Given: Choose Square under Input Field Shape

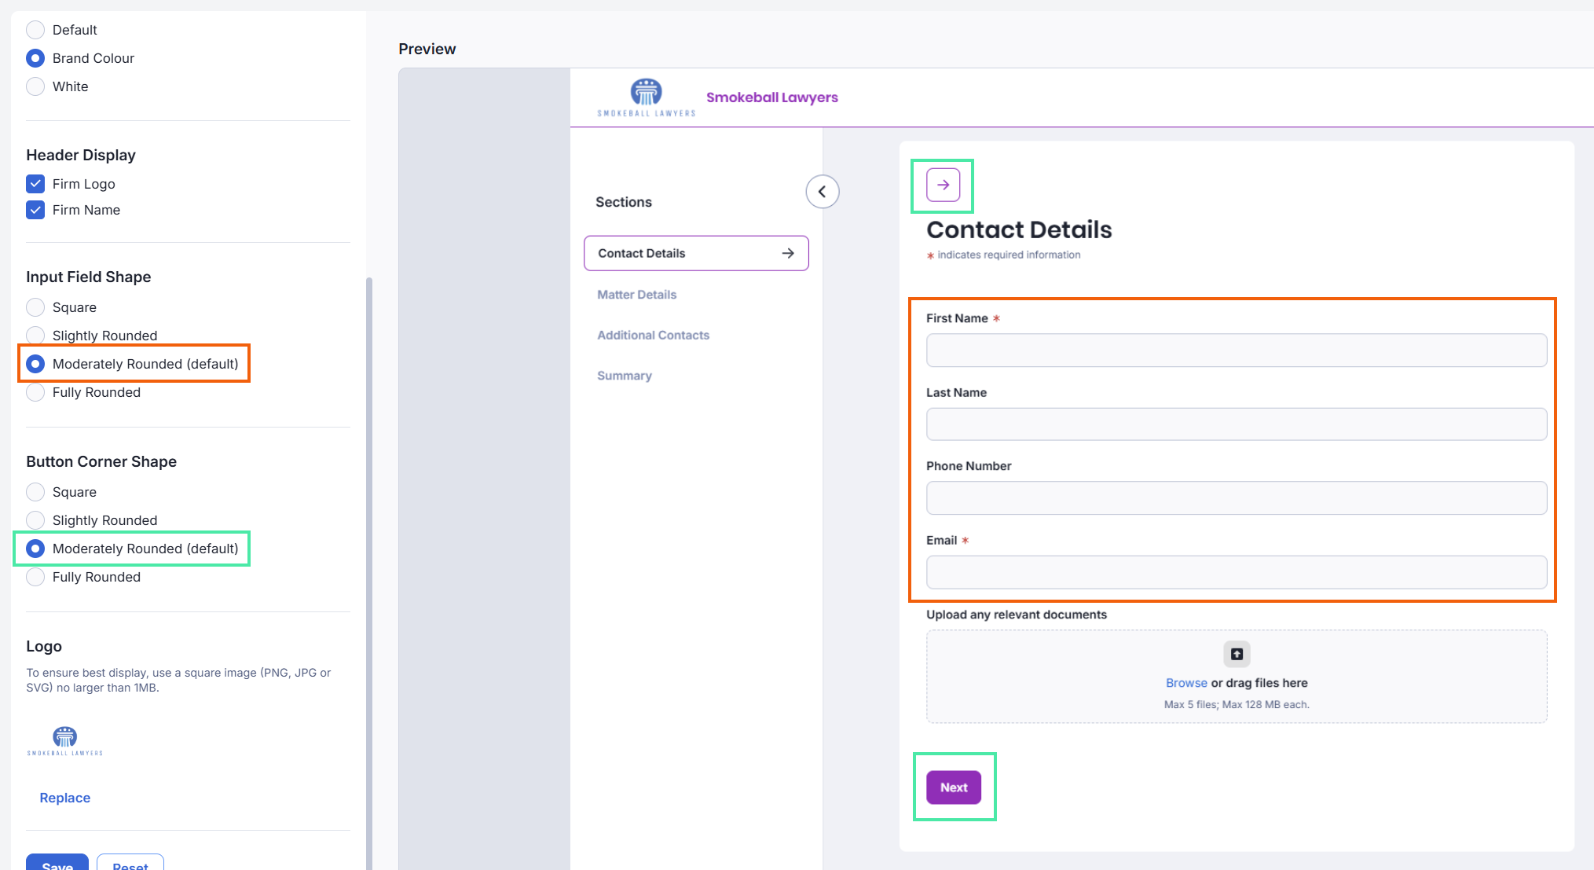Looking at the screenshot, I should [35, 307].
